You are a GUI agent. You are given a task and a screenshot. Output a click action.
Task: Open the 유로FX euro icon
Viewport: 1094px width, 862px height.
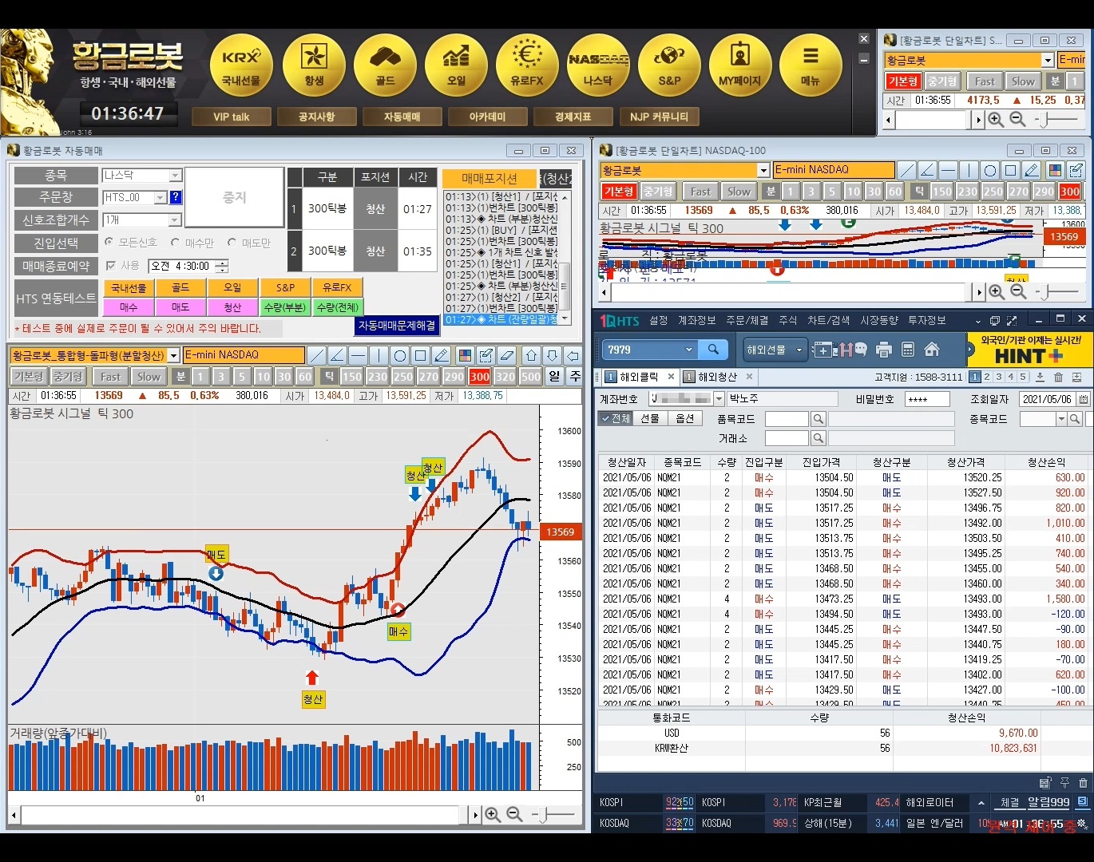click(x=527, y=66)
